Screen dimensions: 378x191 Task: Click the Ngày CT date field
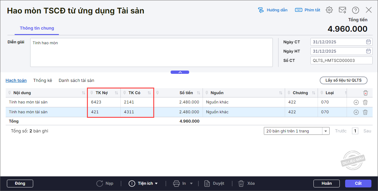(x=338, y=42)
